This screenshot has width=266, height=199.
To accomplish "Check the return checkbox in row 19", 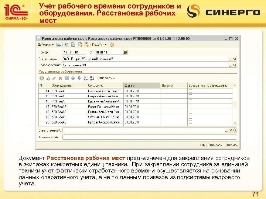I will click(x=190, y=117).
